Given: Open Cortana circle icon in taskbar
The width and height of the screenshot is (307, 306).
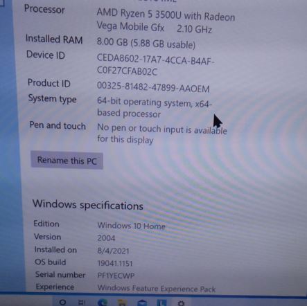Looking at the screenshot, I should [x=62, y=302].
